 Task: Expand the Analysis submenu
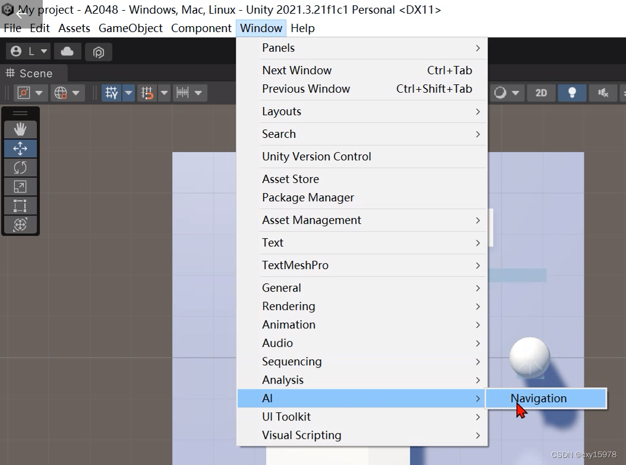(x=362, y=380)
